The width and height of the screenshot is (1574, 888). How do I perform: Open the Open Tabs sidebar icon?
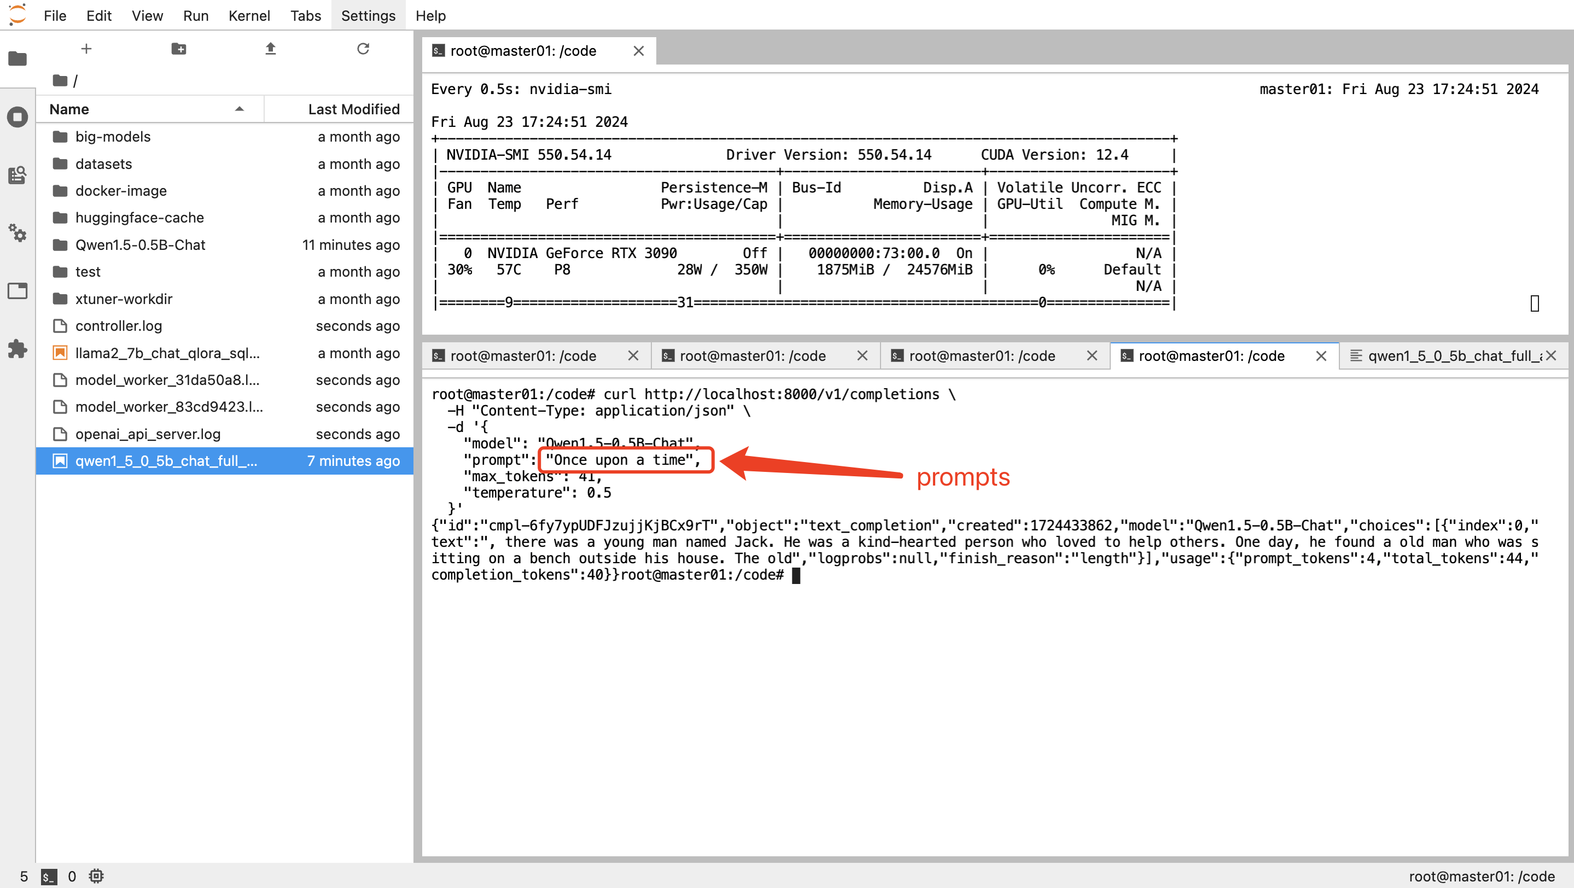[x=17, y=291]
